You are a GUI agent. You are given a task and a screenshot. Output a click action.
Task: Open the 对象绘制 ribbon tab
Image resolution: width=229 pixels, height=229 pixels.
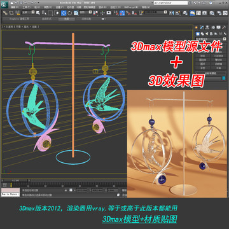pyautogui.click(x=87, y=19)
